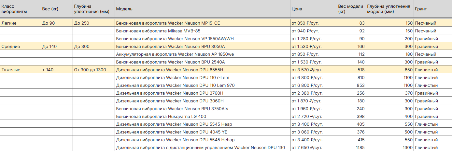This screenshot has width=452, height=151.
Task: Select the 'Класс виброплиты' column header
Action: pyautogui.click(x=20, y=9)
